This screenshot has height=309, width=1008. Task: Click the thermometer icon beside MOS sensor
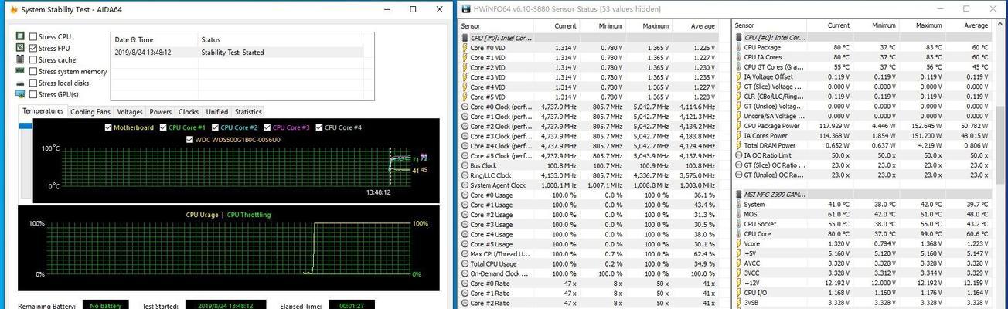(x=738, y=214)
